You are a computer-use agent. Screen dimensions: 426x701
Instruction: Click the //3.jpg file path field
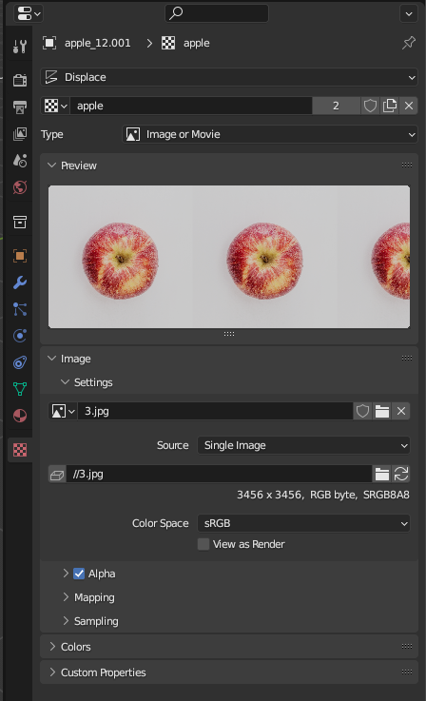(219, 474)
